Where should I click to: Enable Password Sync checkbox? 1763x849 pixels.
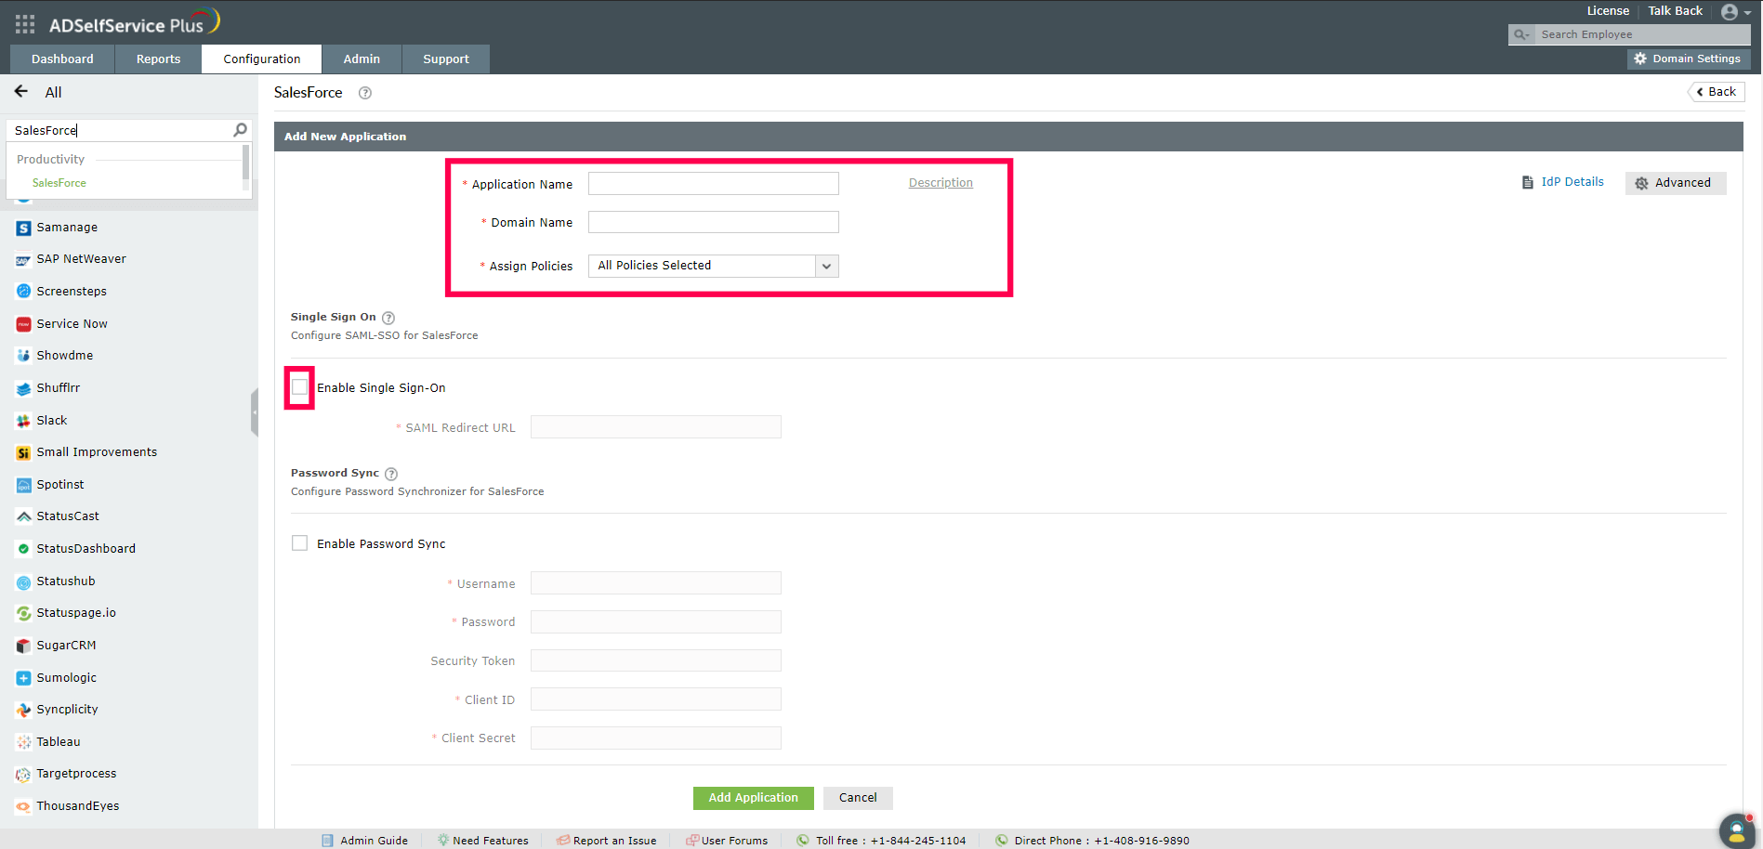299,543
